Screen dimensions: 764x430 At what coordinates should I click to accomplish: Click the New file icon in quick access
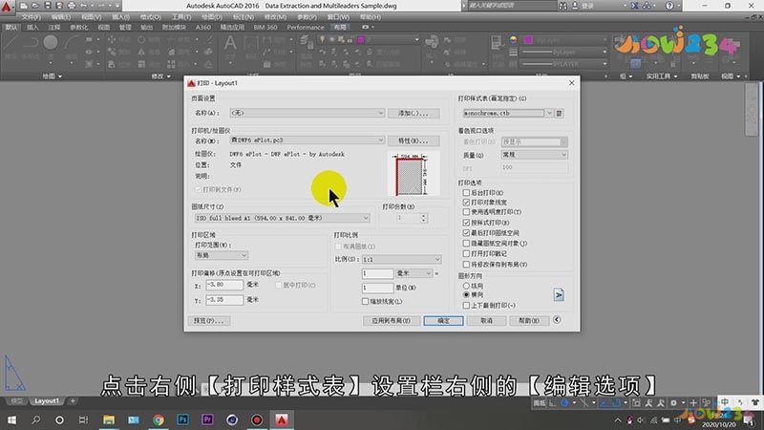(23, 6)
